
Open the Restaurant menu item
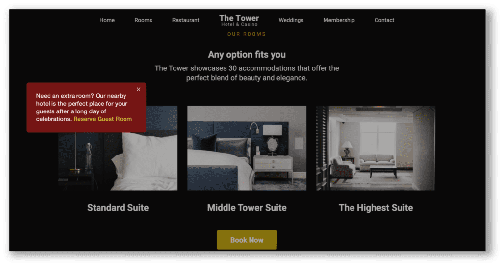coord(185,20)
